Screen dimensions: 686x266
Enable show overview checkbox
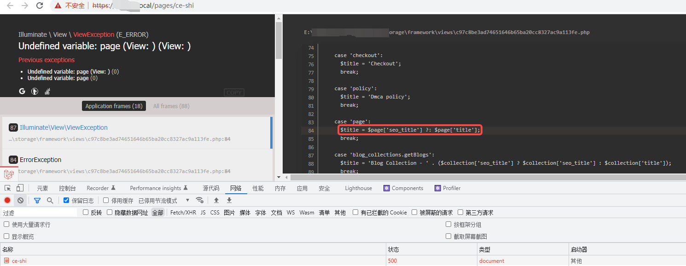[6, 237]
